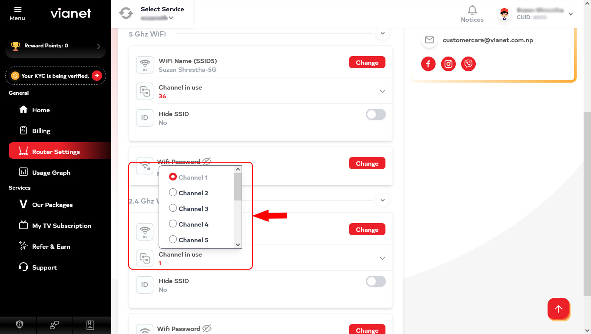
Task: Choose the Channel 5 radio option
Action: [x=173, y=240]
